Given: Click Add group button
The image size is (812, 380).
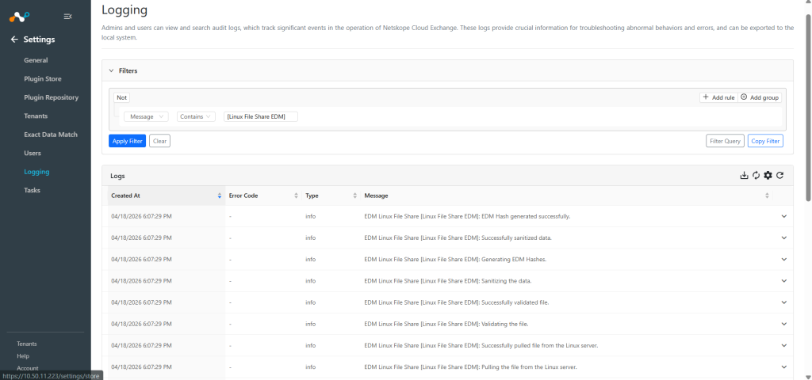Looking at the screenshot, I should [x=760, y=97].
